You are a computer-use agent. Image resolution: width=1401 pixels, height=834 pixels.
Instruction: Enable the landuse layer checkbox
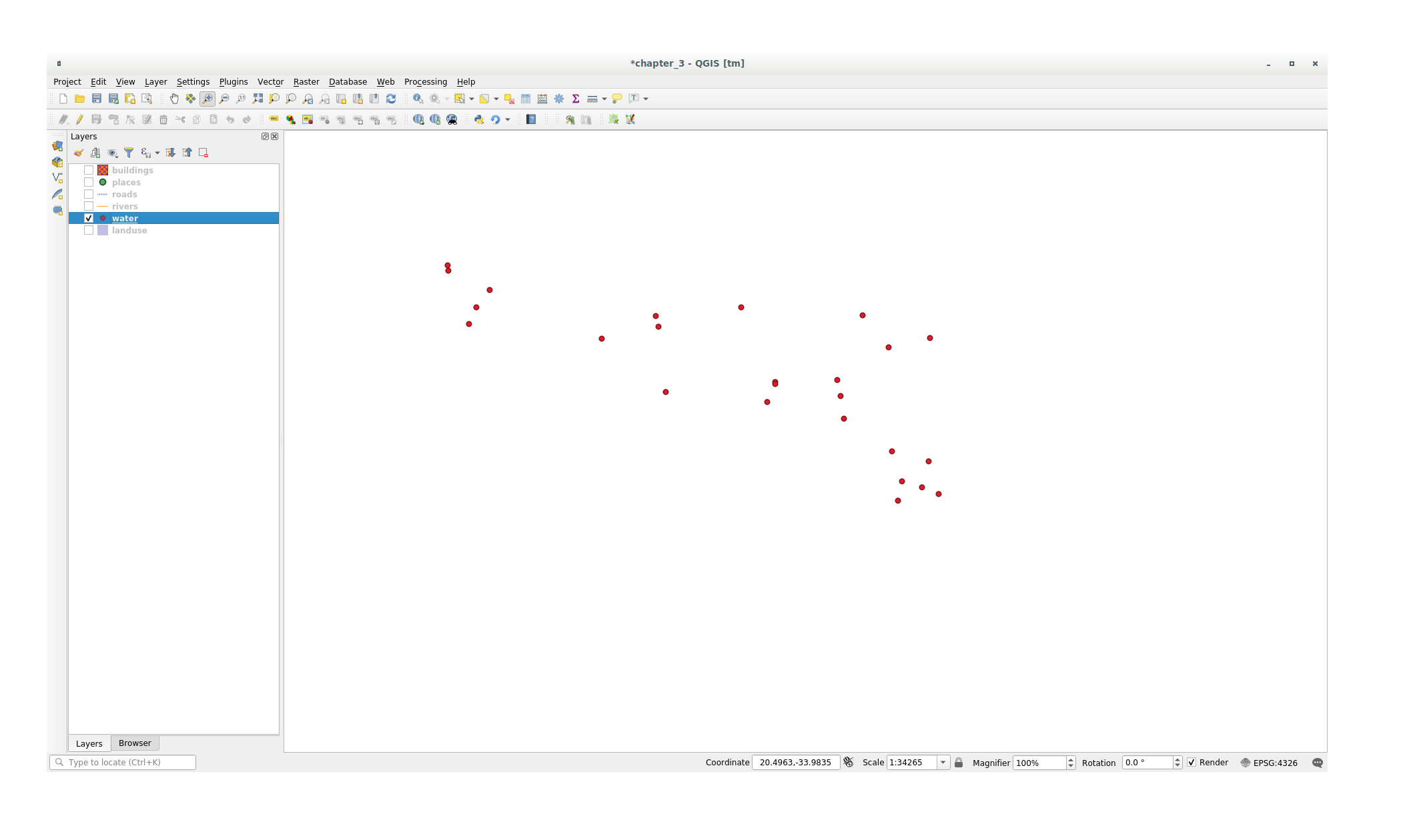[87, 231]
